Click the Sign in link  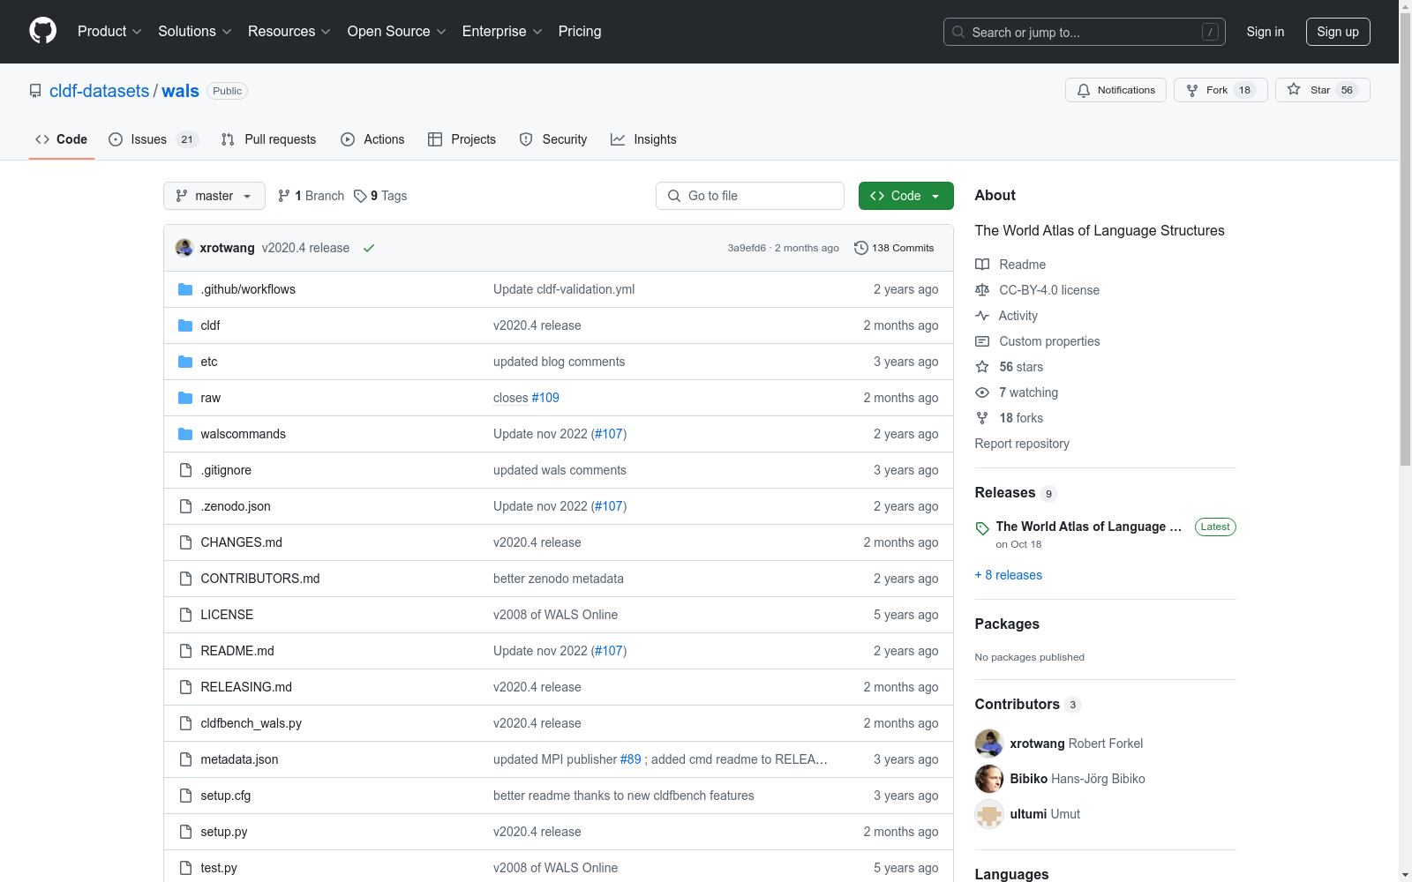click(x=1266, y=32)
